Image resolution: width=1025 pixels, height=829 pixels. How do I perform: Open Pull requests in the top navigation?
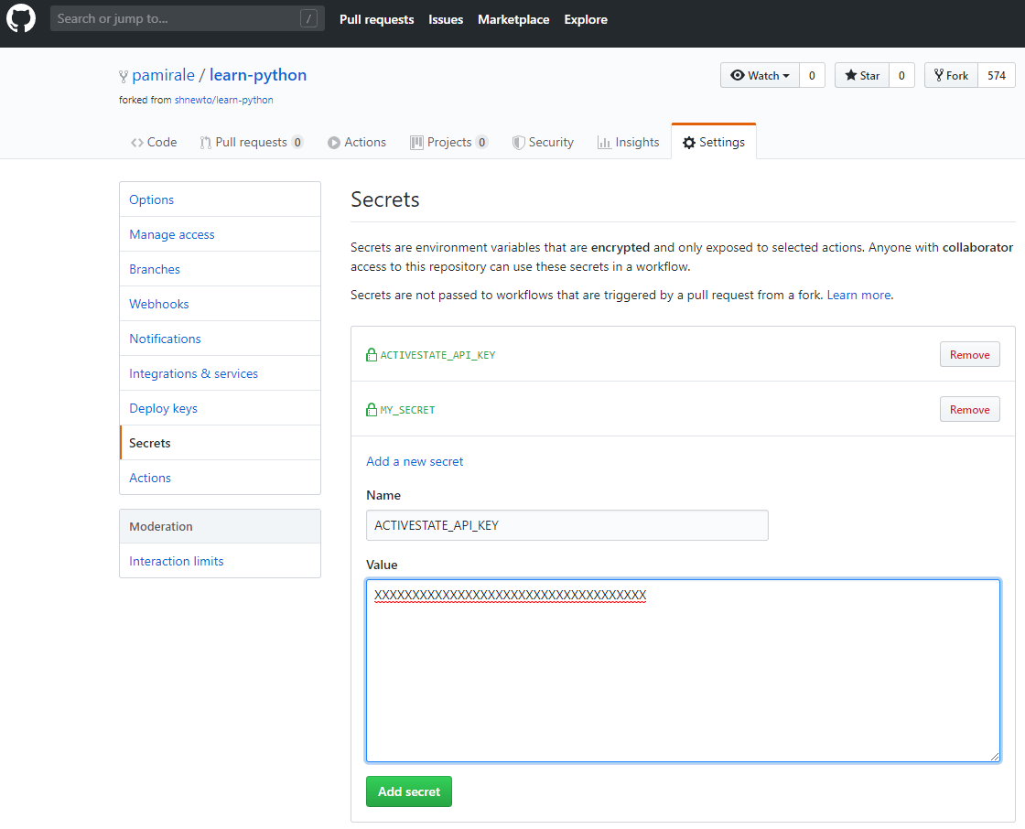(376, 19)
